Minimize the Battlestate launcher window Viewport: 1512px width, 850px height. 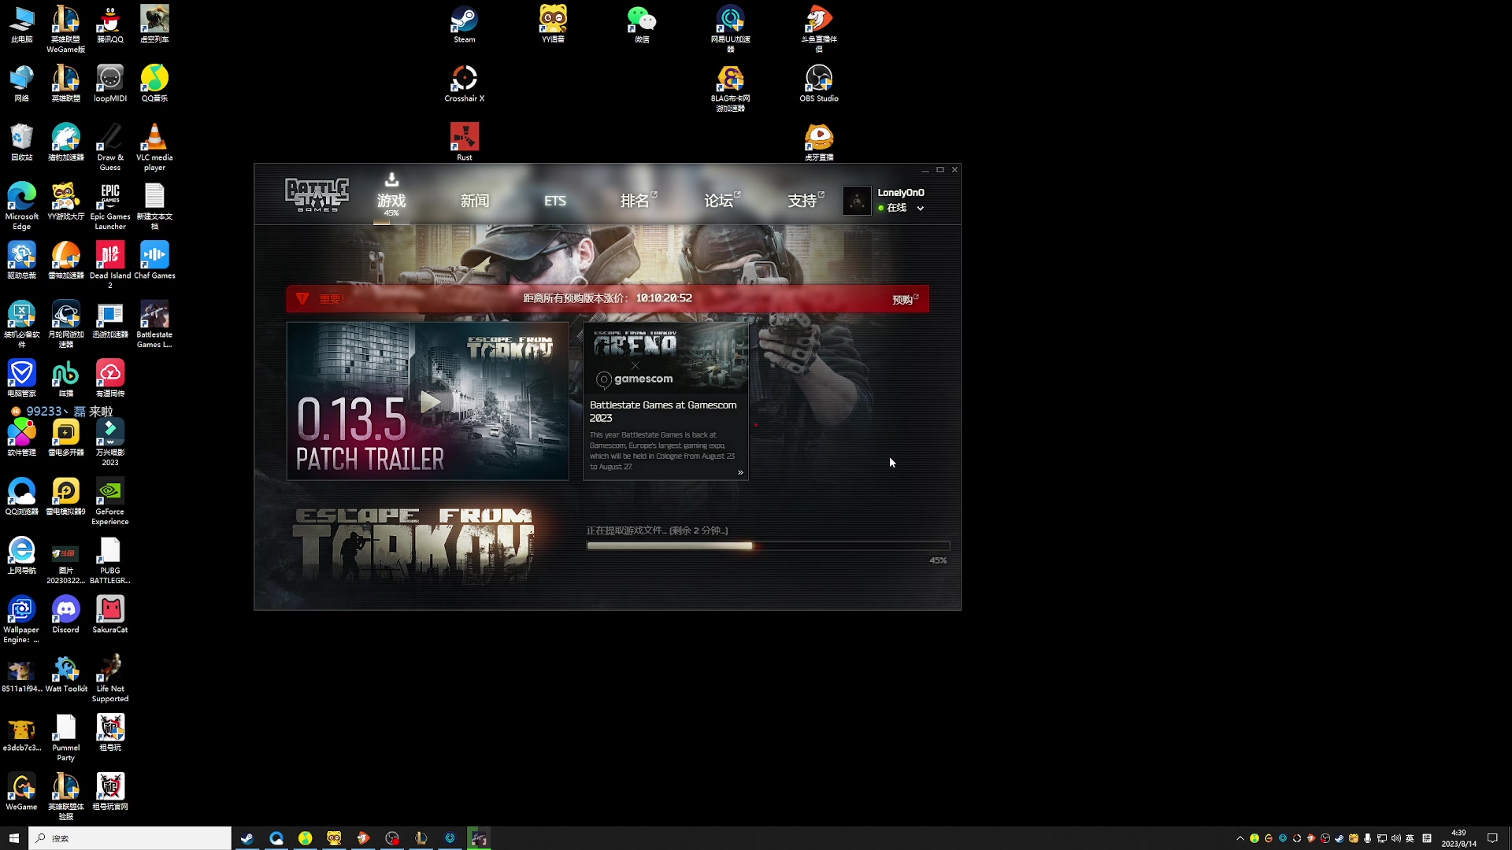point(925,170)
